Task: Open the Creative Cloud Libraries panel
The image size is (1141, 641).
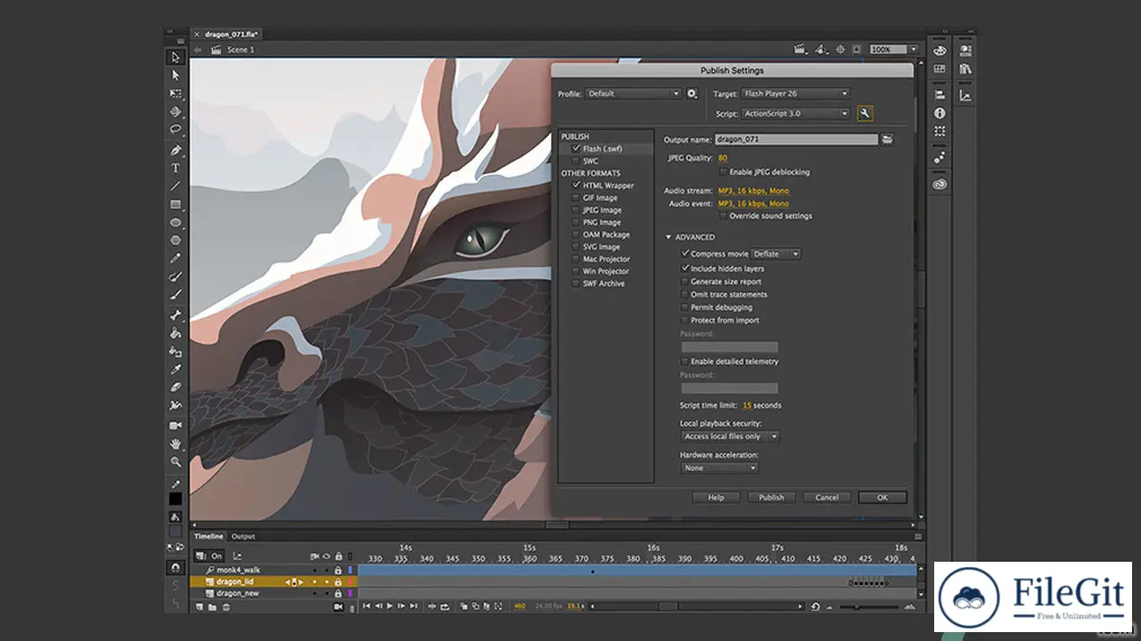Action: pos(940,184)
